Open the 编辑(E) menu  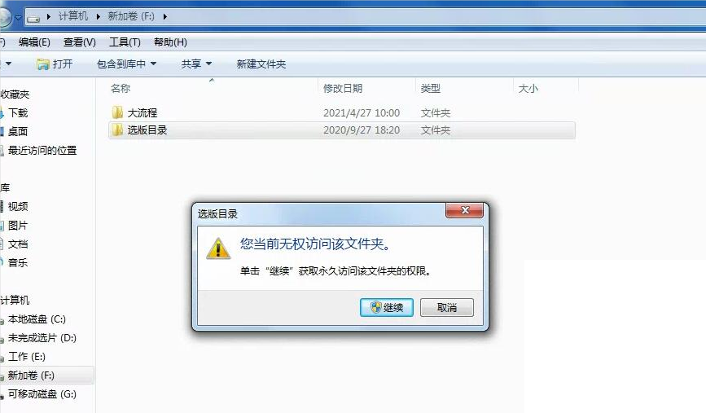(x=34, y=42)
